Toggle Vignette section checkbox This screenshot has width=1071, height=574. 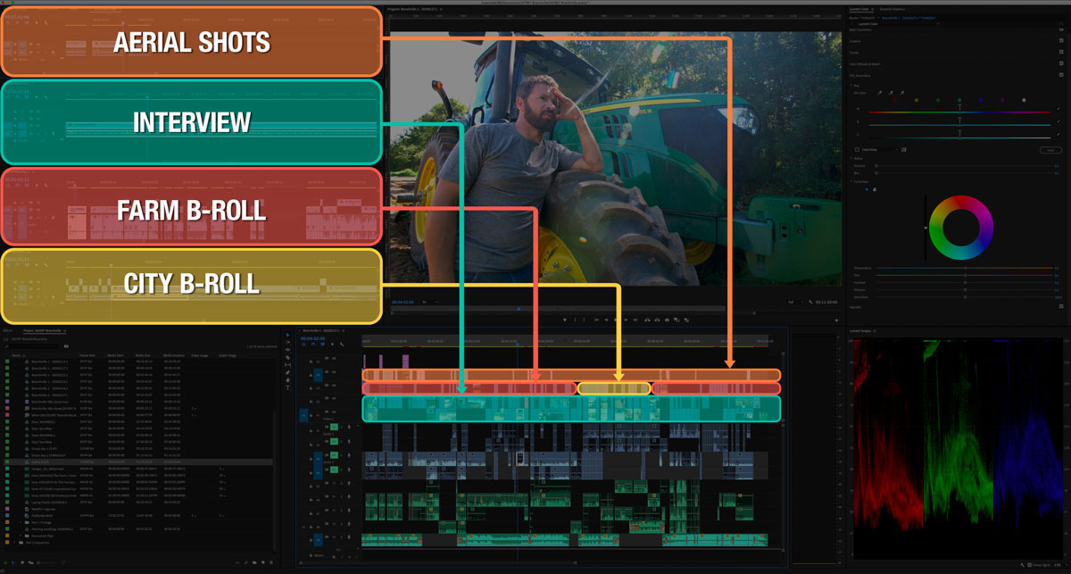click(1061, 306)
